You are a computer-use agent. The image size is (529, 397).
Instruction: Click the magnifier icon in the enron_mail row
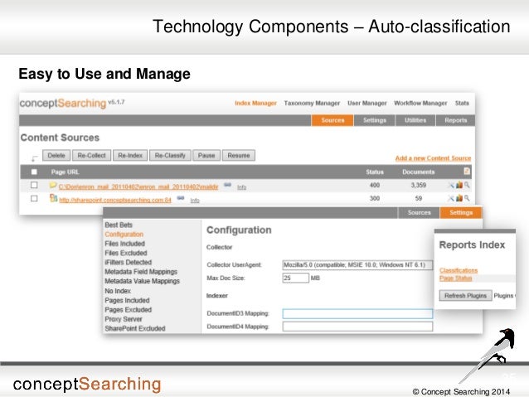(467, 185)
